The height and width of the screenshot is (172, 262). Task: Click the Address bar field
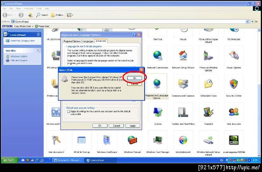pyautogui.click(x=128, y=22)
